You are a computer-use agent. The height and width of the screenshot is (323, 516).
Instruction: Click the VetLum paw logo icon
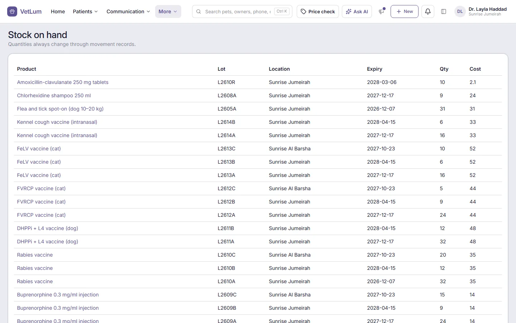pos(12,11)
